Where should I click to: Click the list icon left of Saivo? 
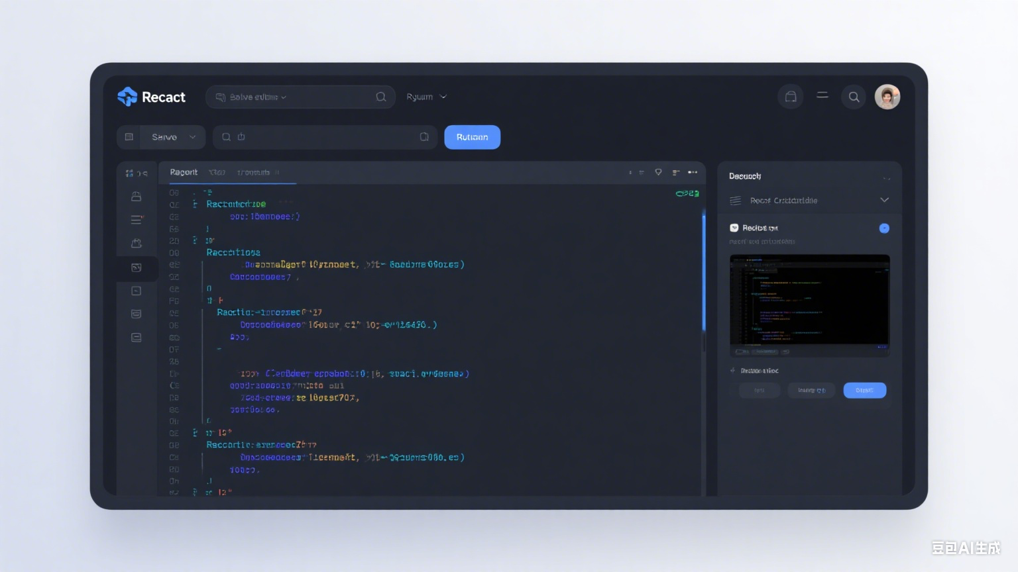tap(129, 137)
